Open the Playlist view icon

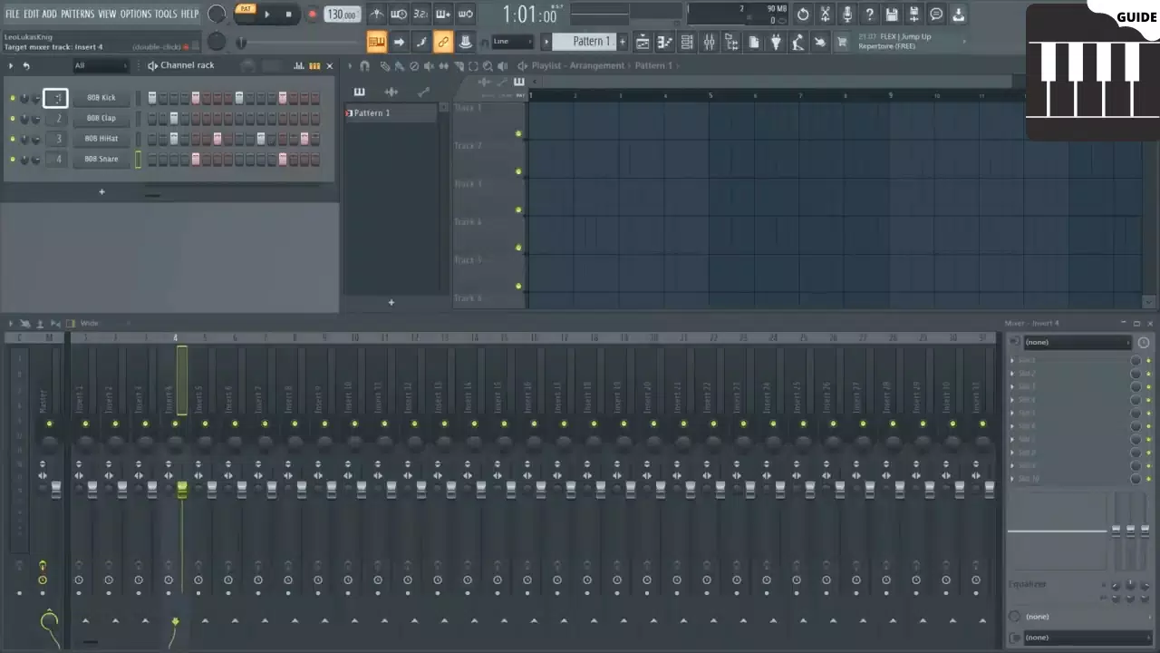tap(643, 42)
